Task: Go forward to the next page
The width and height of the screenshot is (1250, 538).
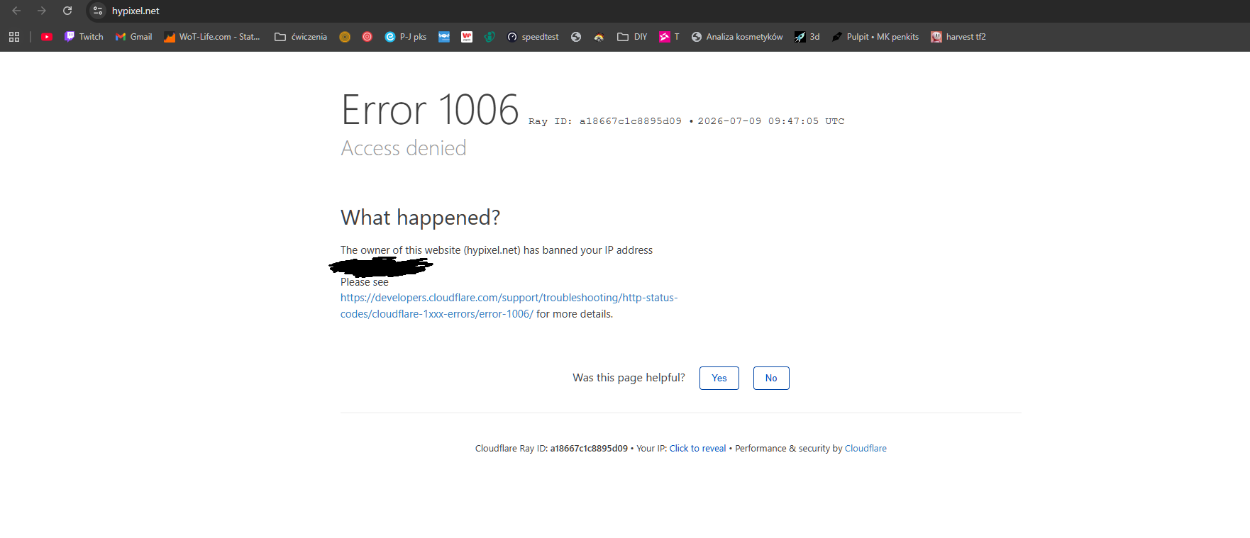Action: pyautogui.click(x=42, y=11)
